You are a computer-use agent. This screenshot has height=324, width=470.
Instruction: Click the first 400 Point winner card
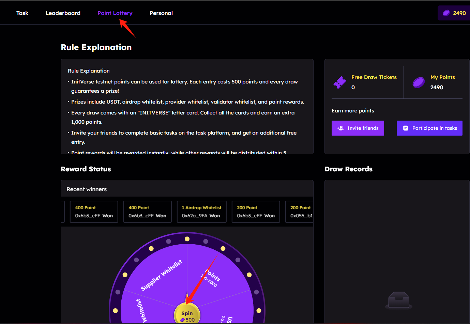[x=94, y=212]
